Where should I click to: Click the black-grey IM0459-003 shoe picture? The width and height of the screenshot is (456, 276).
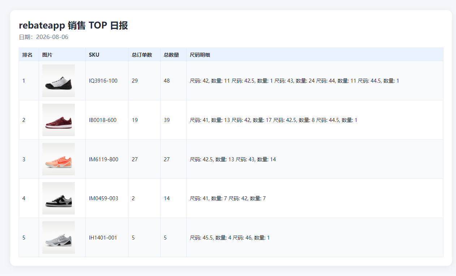58,198
